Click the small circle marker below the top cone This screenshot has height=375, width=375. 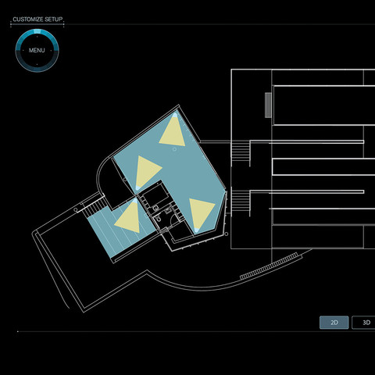pos(174,149)
